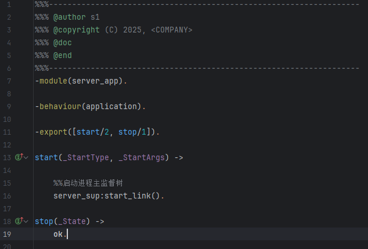This screenshot has width=368, height=249.
Task: Click the start function name on line 13
Action: pos(46,157)
